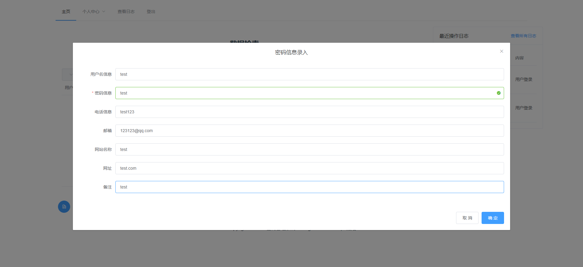Open the partially hidden dropdown behind dialog
583x267 pixels.
click(x=67, y=74)
